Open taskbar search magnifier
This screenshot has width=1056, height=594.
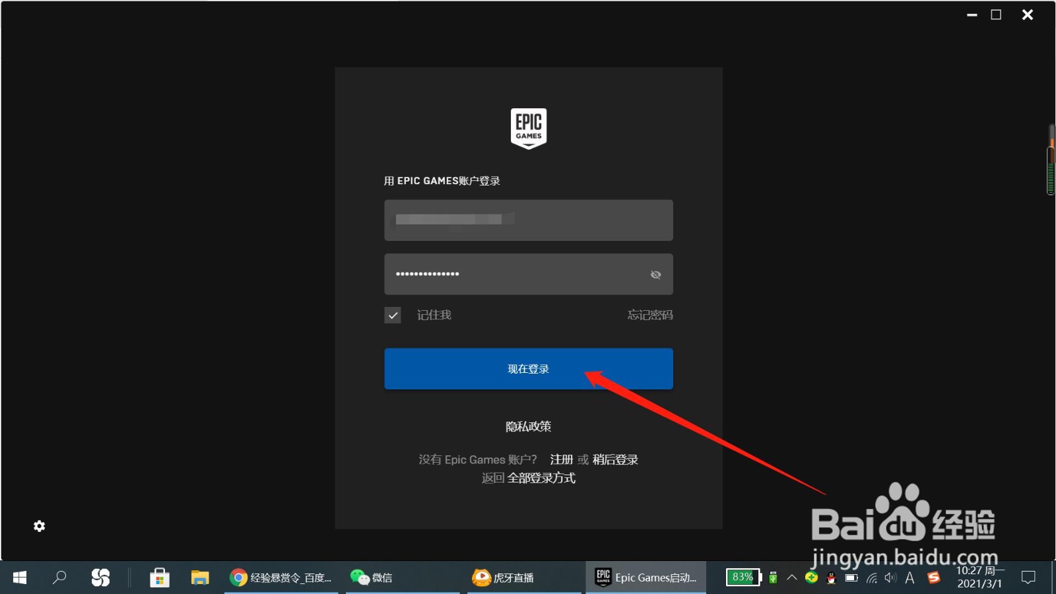[x=59, y=577]
